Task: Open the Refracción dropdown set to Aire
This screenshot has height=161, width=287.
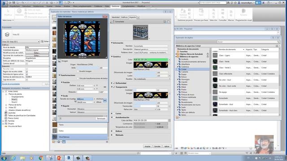Action: coord(145,109)
